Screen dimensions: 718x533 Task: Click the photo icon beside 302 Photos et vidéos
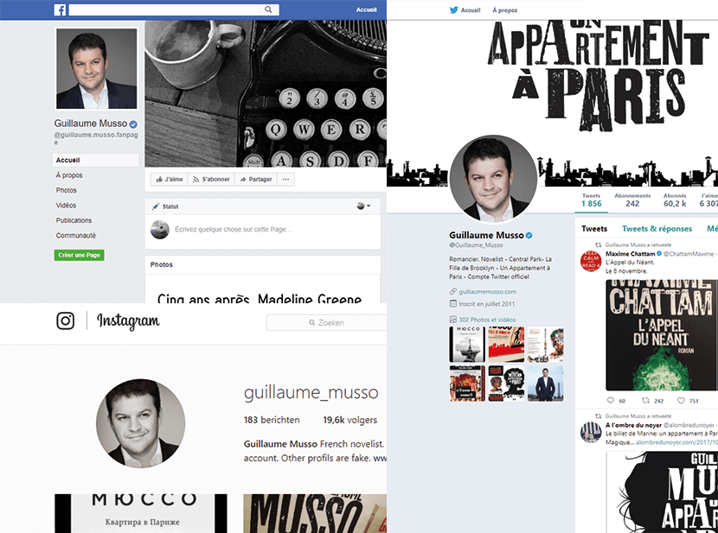(x=453, y=320)
